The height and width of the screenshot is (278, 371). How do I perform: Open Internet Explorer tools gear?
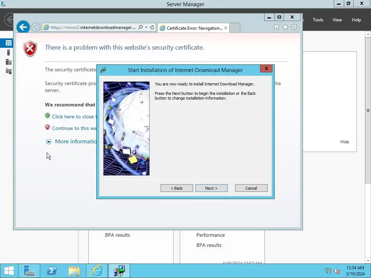[x=294, y=27]
